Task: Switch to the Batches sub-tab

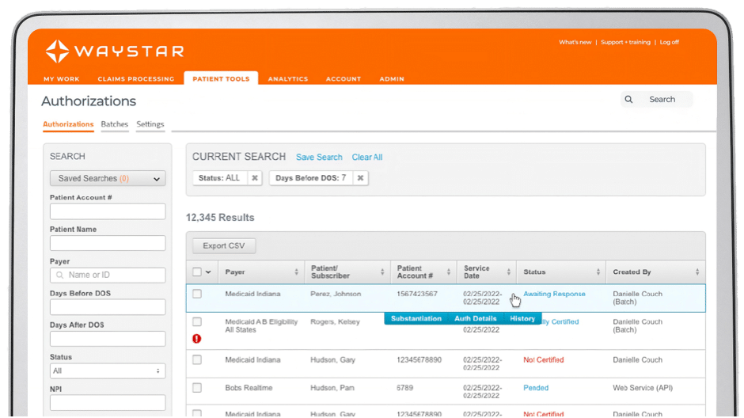Action: coord(114,124)
